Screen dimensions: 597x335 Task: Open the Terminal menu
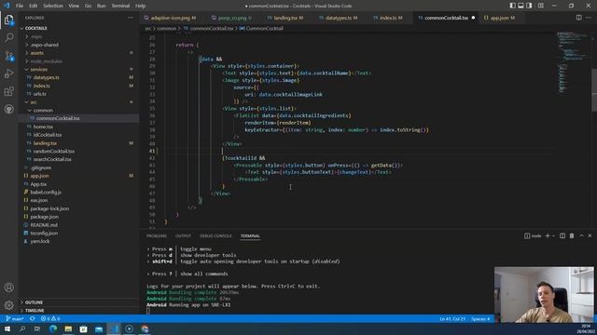(x=120, y=6)
